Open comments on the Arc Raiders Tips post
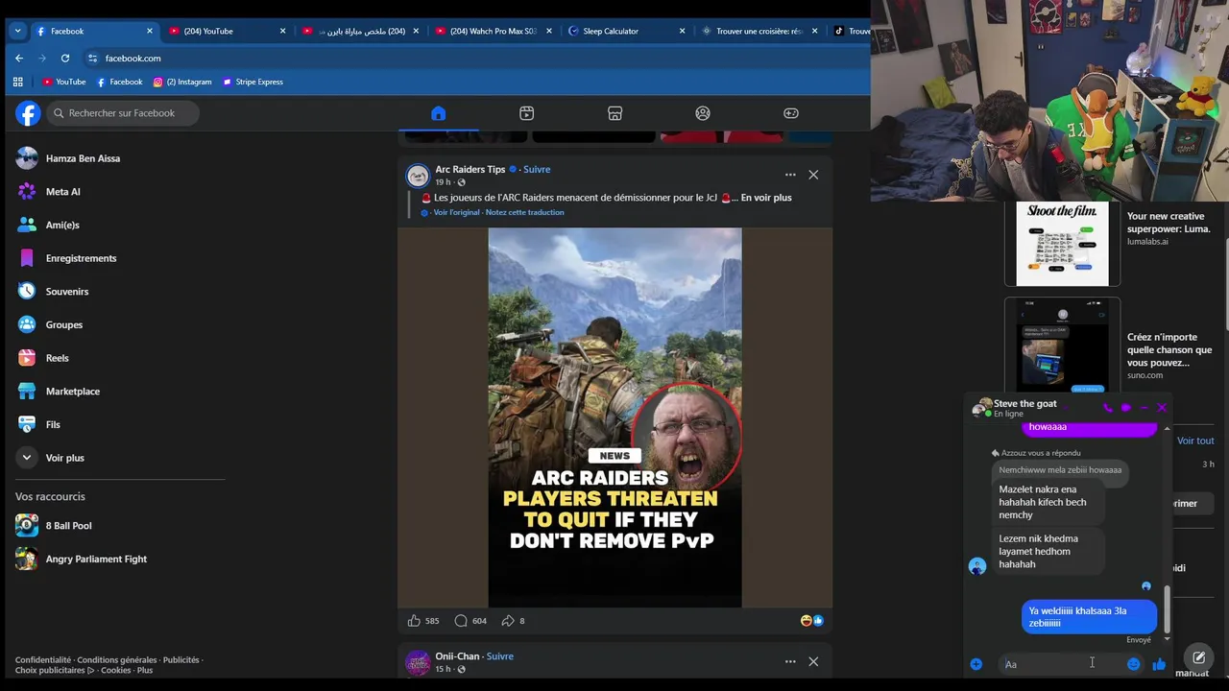1229x691 pixels. click(x=470, y=621)
